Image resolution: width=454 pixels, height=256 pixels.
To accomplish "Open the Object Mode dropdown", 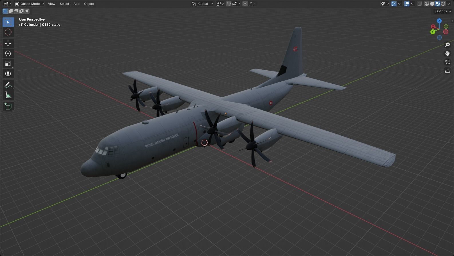I will tap(29, 4).
